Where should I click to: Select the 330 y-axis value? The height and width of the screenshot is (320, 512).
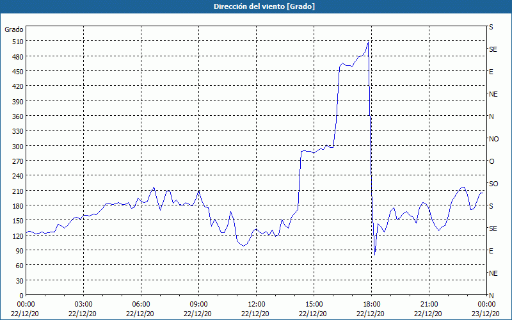point(18,131)
